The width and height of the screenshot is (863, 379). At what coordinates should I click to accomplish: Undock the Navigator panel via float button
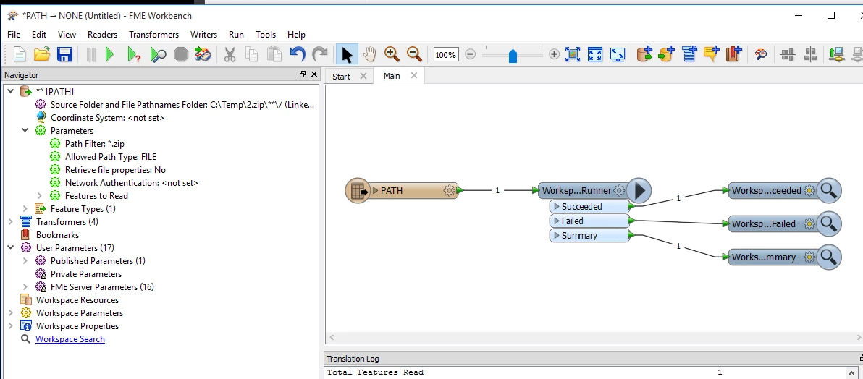[x=302, y=74]
